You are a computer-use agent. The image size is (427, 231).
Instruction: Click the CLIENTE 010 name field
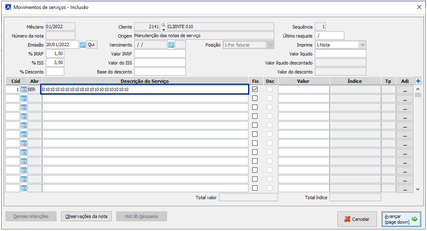click(x=221, y=27)
